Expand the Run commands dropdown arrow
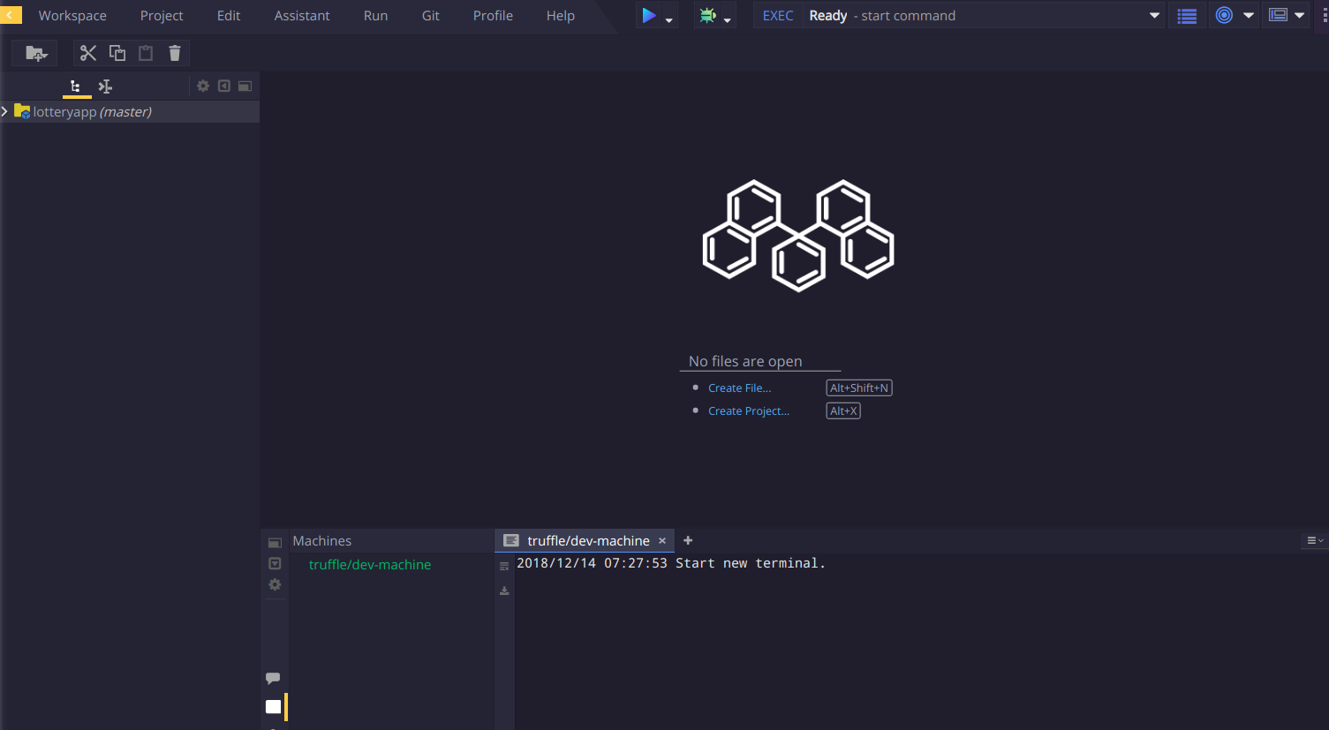The image size is (1329, 730). tap(668, 19)
